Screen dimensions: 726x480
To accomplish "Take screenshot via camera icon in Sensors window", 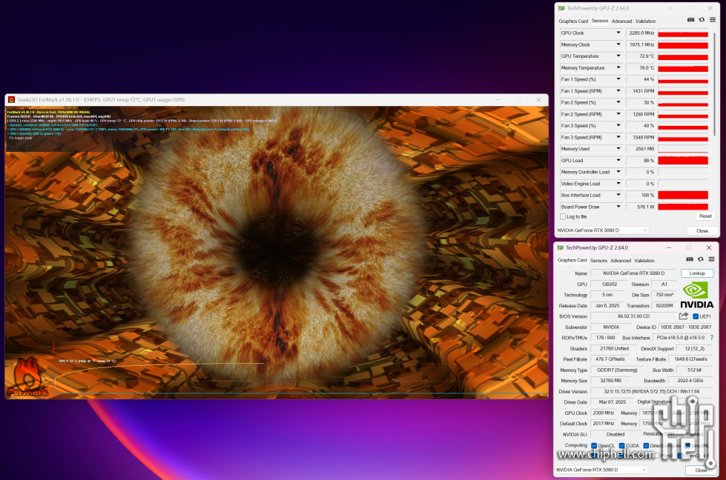I will coord(690,20).
